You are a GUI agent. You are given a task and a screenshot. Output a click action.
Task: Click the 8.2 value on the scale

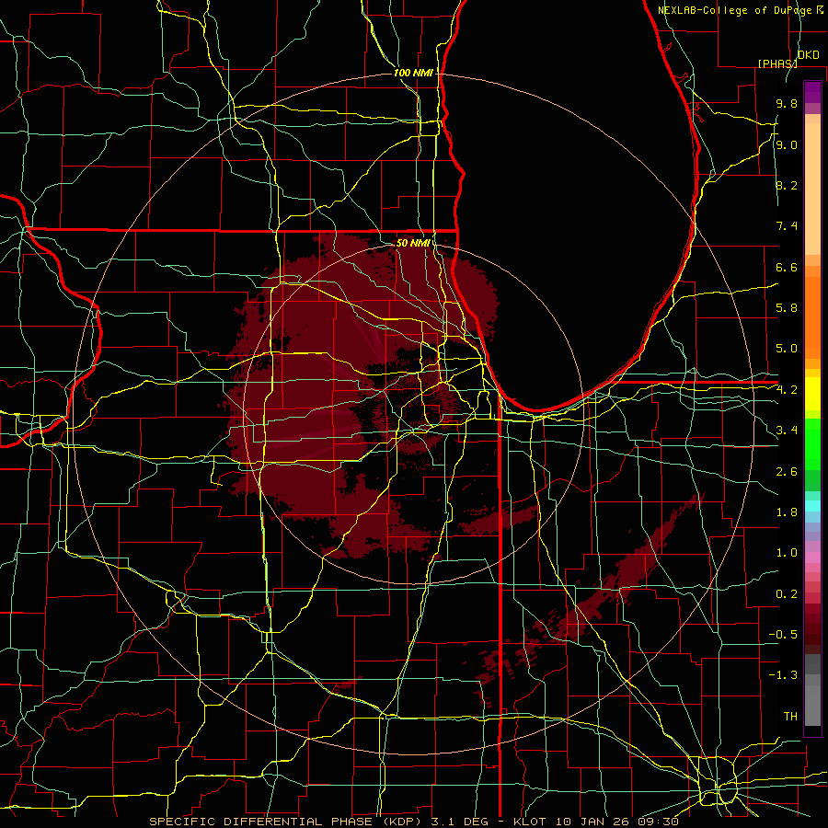pos(787,185)
